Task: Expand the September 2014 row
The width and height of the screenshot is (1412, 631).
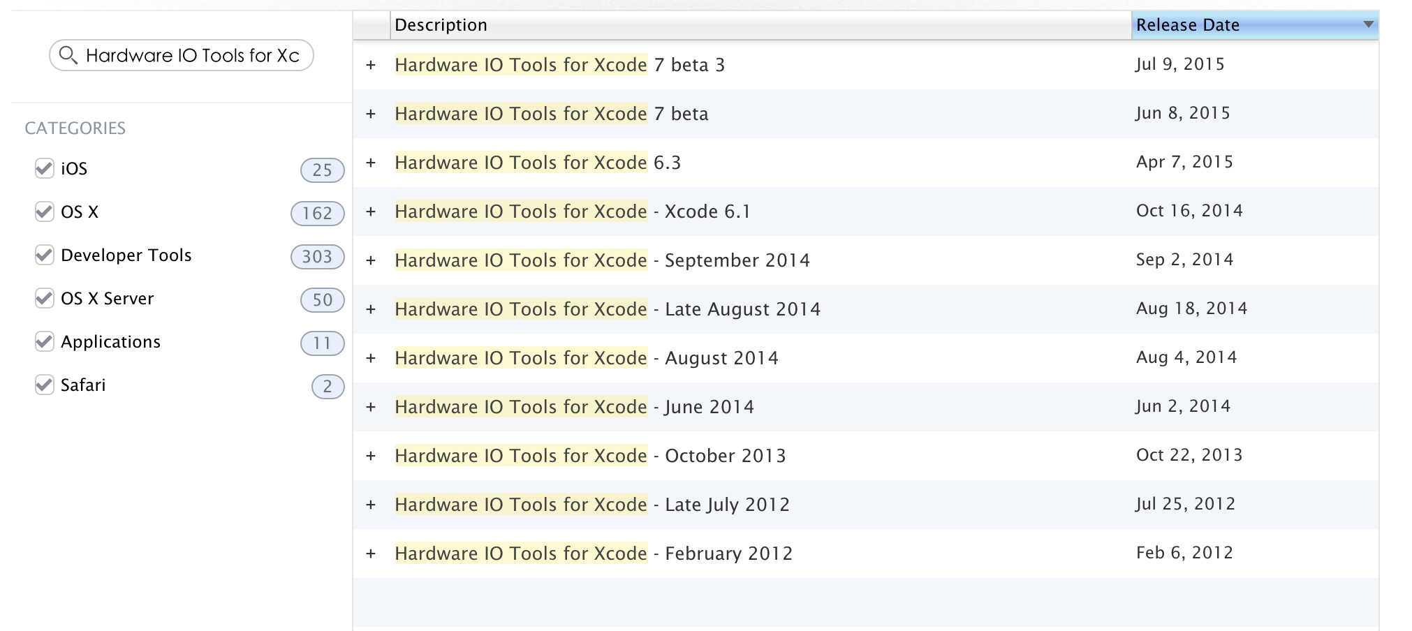Action: coord(371,260)
